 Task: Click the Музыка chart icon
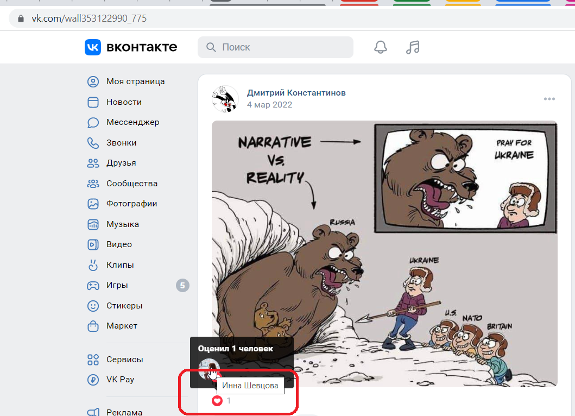93,224
